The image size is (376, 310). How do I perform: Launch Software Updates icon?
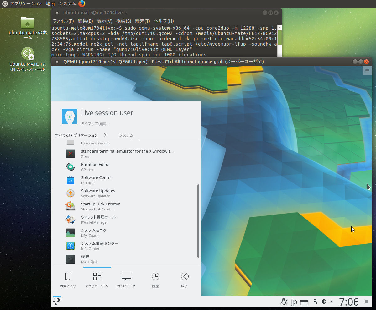click(70, 193)
